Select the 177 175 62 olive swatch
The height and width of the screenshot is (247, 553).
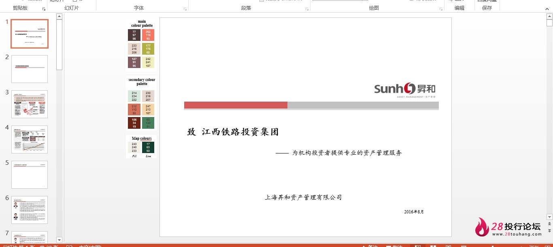(148, 49)
